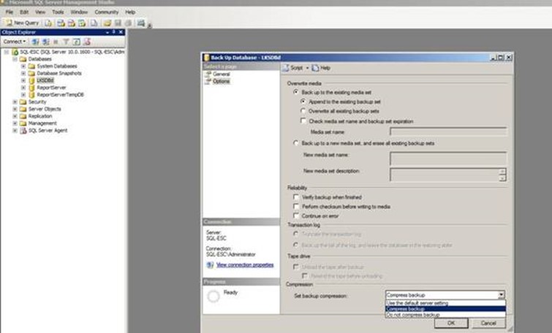
Task: Click the Save disk icon in toolbar
Action: pyautogui.click(x=118, y=23)
